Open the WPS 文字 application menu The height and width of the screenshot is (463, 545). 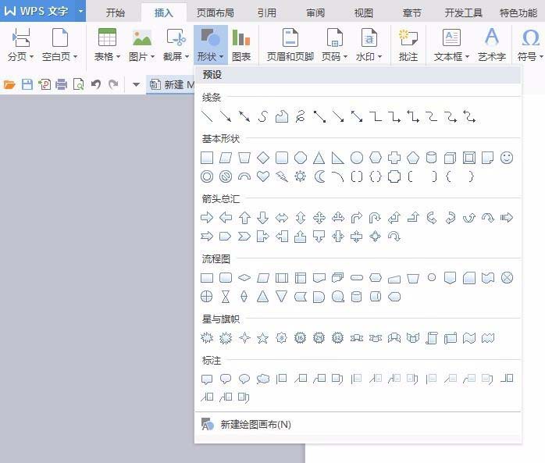[43, 12]
